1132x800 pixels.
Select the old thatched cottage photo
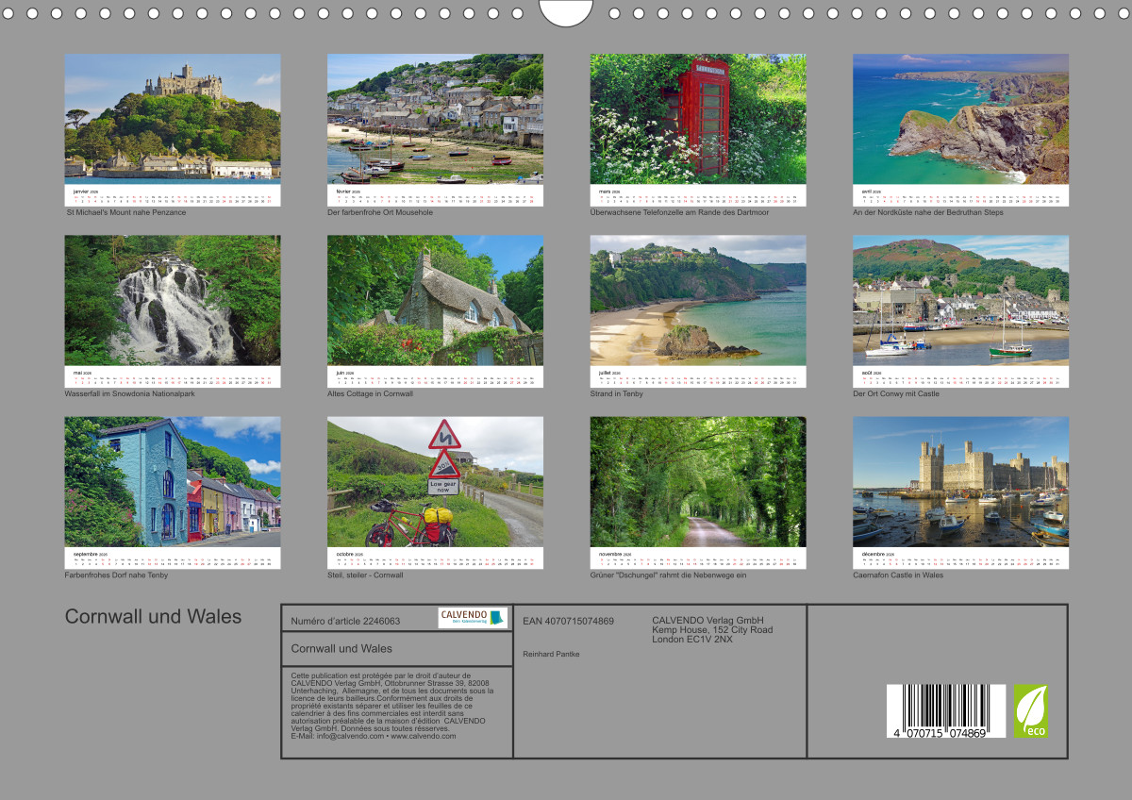435,300
